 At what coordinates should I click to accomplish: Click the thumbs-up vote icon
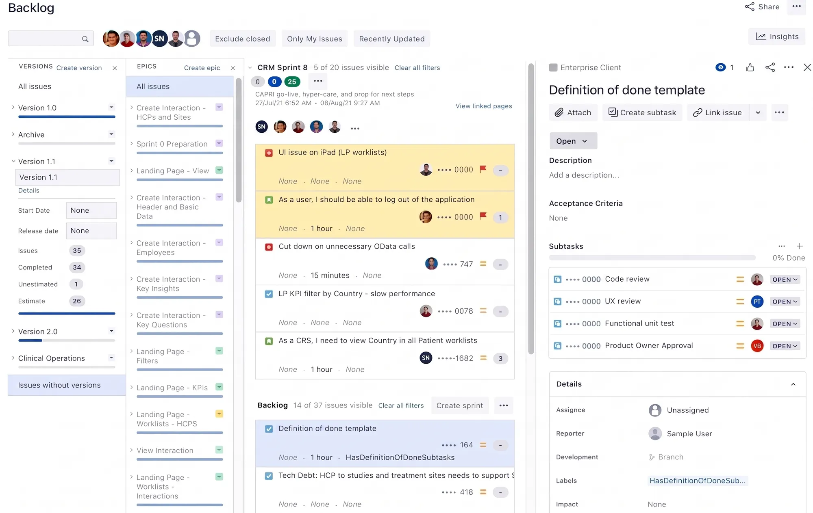[750, 67]
